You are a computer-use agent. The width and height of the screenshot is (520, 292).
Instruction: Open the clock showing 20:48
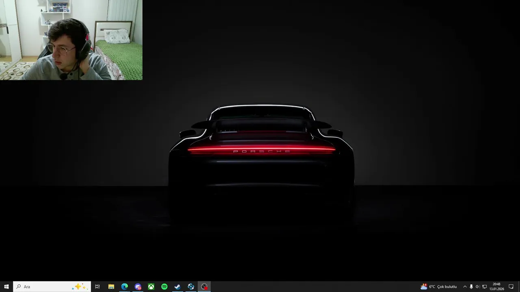tap(496, 287)
